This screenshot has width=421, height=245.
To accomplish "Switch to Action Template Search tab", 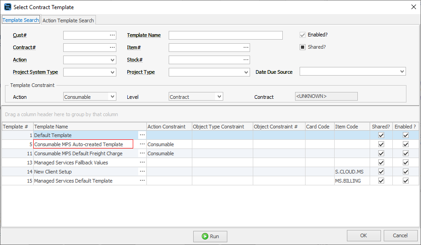I will [68, 20].
